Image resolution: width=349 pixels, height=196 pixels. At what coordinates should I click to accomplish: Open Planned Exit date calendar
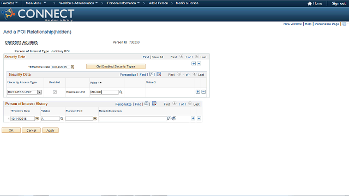point(95,119)
